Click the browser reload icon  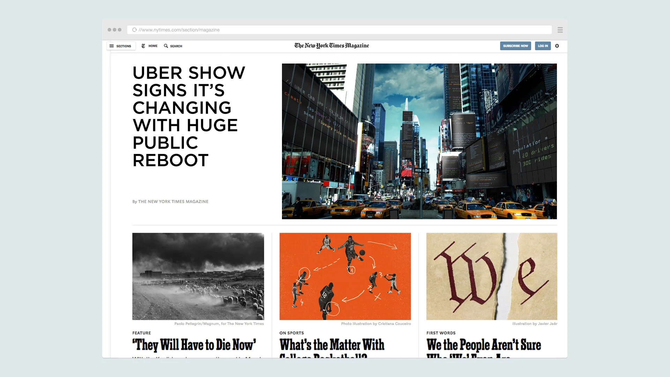click(x=134, y=30)
